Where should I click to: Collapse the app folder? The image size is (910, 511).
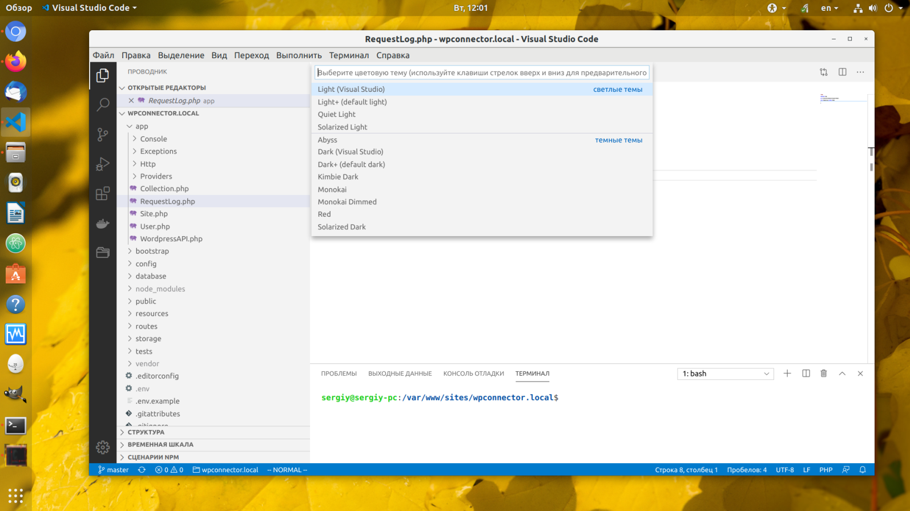point(142,126)
